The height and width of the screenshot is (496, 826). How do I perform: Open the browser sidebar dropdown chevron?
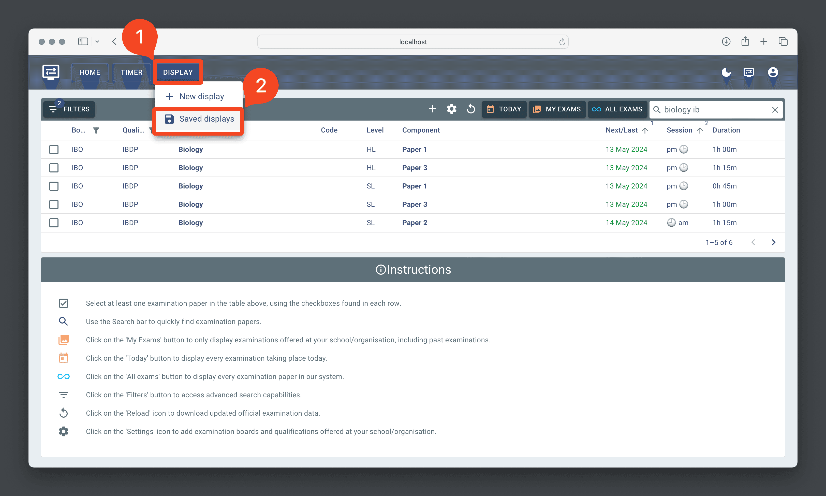tap(97, 42)
